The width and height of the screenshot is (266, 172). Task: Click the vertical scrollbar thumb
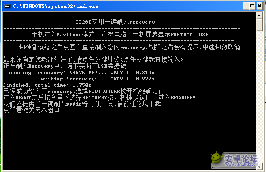point(259,25)
